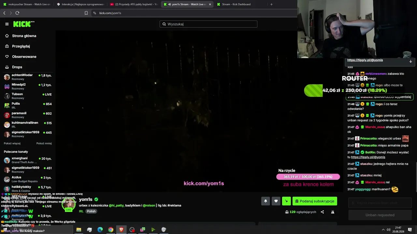The image size is (417, 234).
Task: Mute audio on yom1s Stream tab
Action: point(170,4)
